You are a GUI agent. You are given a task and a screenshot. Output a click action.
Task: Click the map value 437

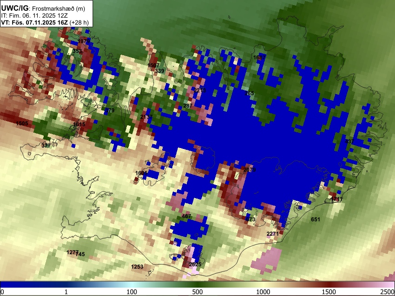click(x=349, y=142)
